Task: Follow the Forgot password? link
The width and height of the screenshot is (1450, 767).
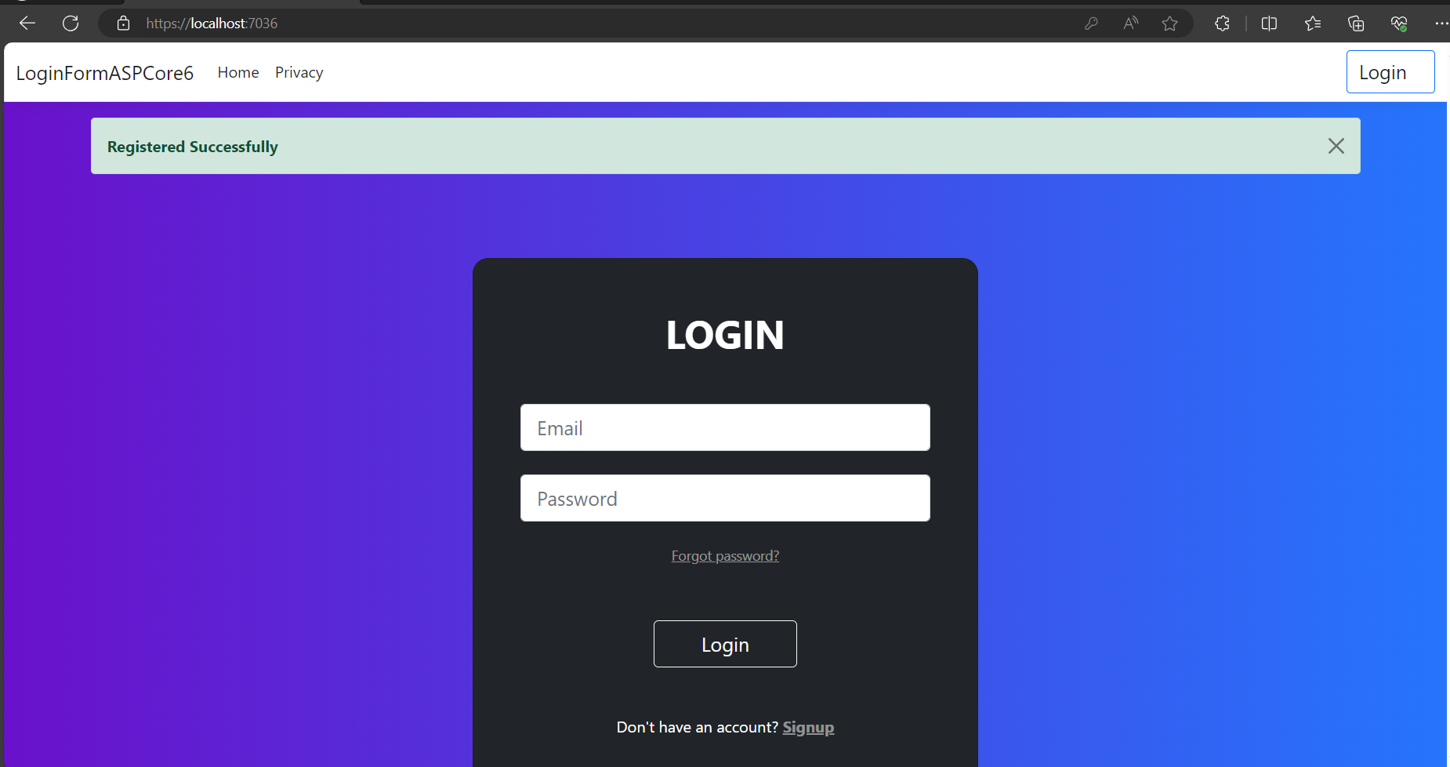Action: [725, 556]
